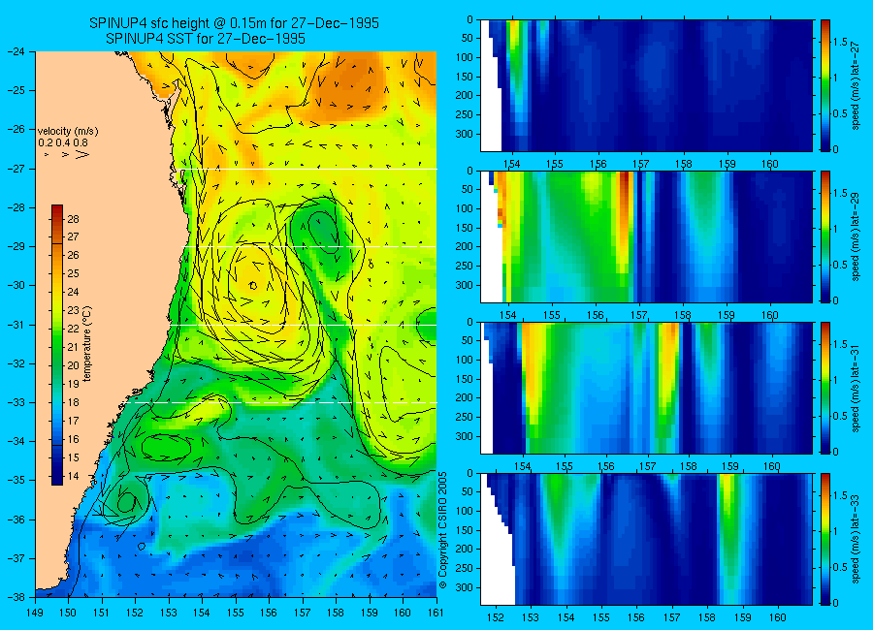Click the -32 latitude tick on the map axis
The image size is (873, 630).
coord(16,363)
